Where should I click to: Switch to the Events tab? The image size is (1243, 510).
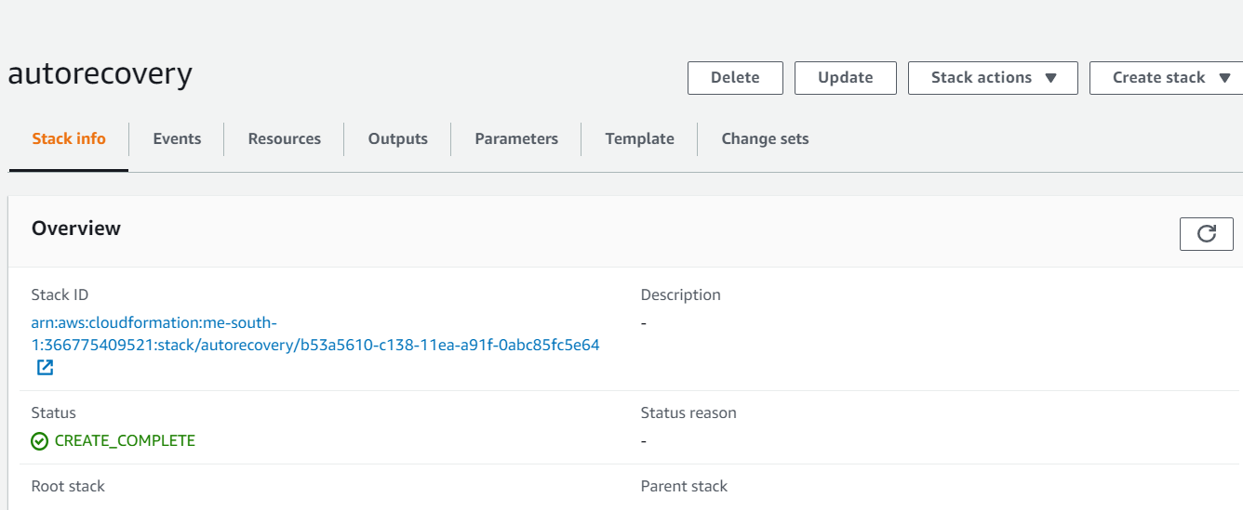(177, 138)
